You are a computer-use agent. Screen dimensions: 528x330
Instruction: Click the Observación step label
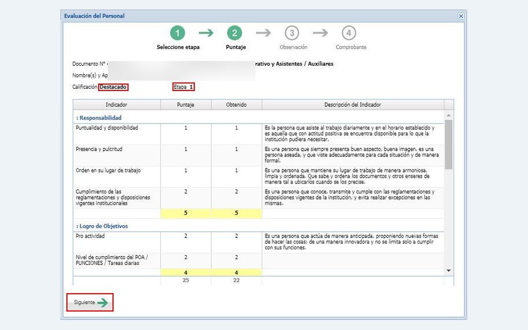pos(293,47)
